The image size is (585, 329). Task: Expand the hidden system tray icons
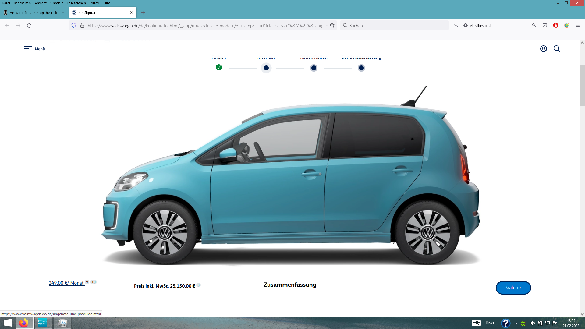(x=516, y=323)
